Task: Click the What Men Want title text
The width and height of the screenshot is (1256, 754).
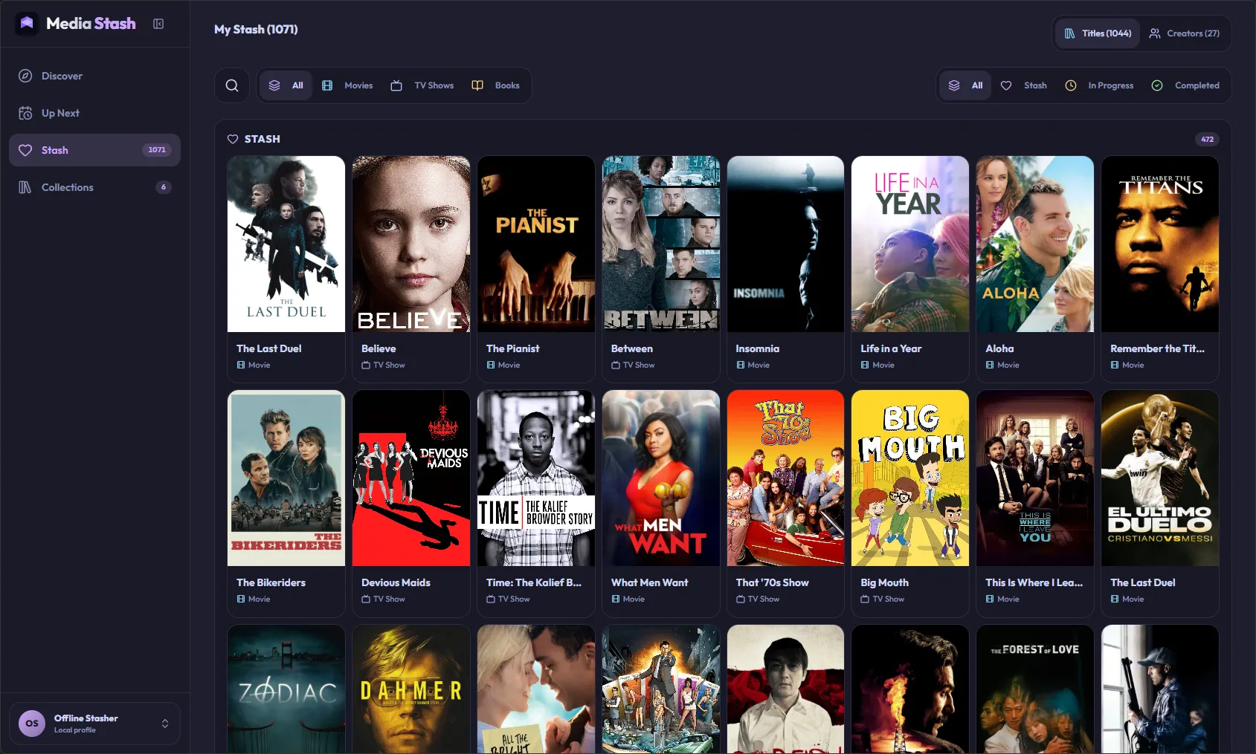Action: pos(650,582)
